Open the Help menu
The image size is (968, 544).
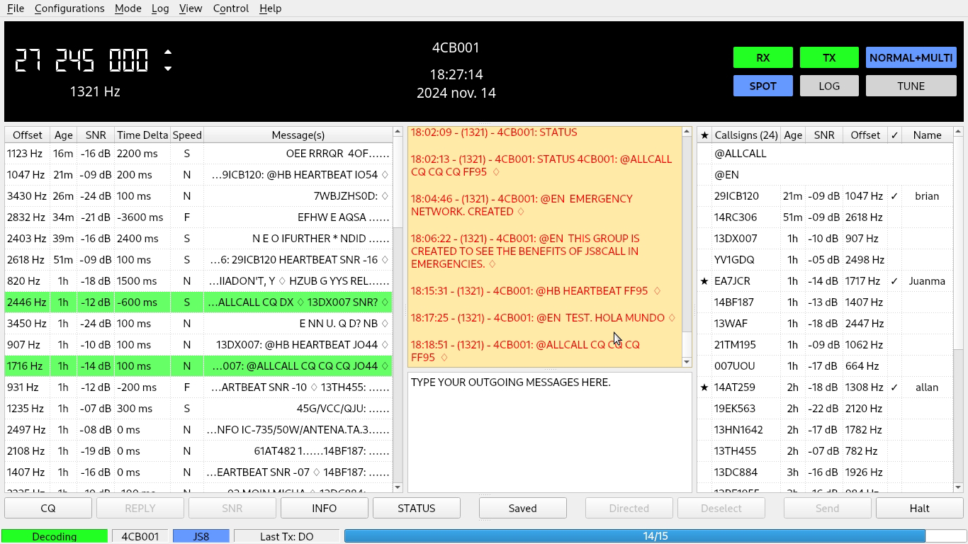pos(271,8)
